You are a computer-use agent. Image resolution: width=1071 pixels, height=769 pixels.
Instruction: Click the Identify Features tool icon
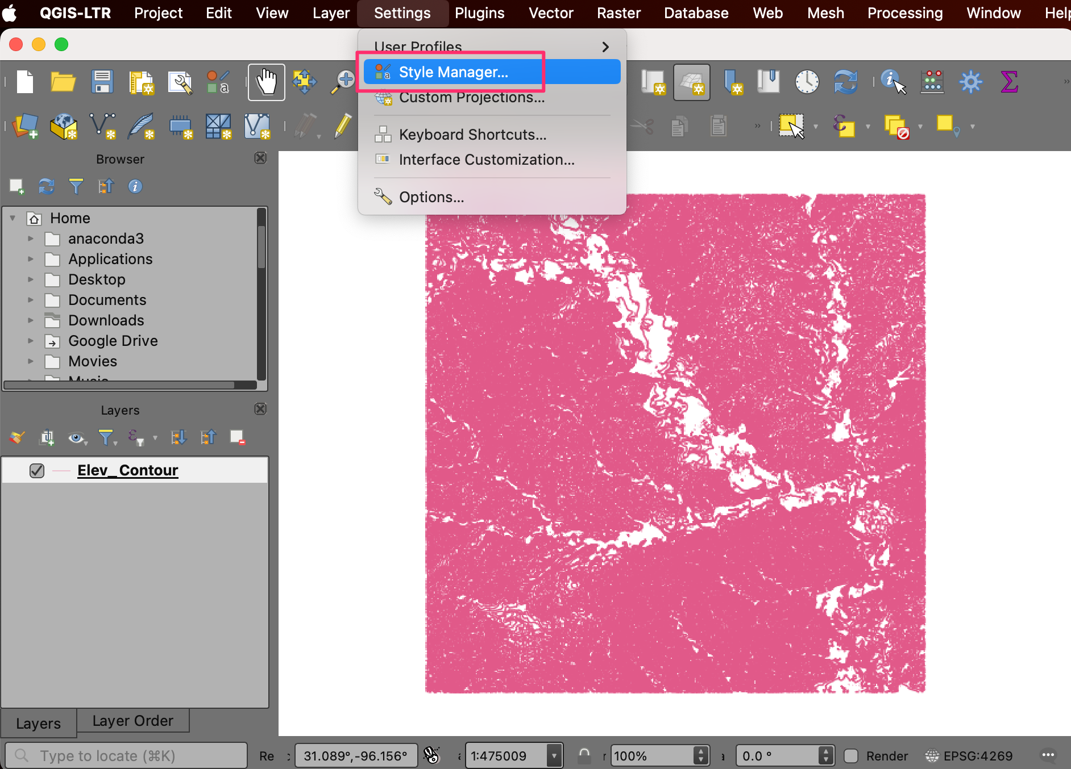pyautogui.click(x=893, y=82)
